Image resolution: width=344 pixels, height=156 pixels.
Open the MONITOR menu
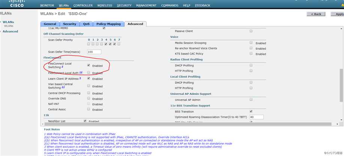pos(47,6)
